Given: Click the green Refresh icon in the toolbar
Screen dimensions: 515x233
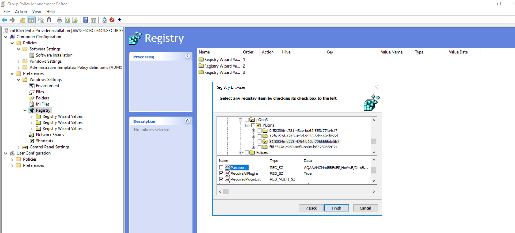Looking at the screenshot, I should coord(68,20).
